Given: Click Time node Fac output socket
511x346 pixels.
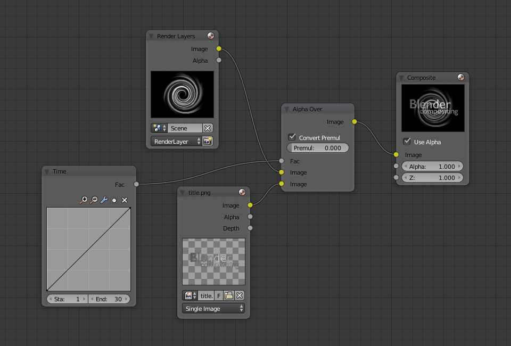Looking at the screenshot, I should tap(136, 184).
